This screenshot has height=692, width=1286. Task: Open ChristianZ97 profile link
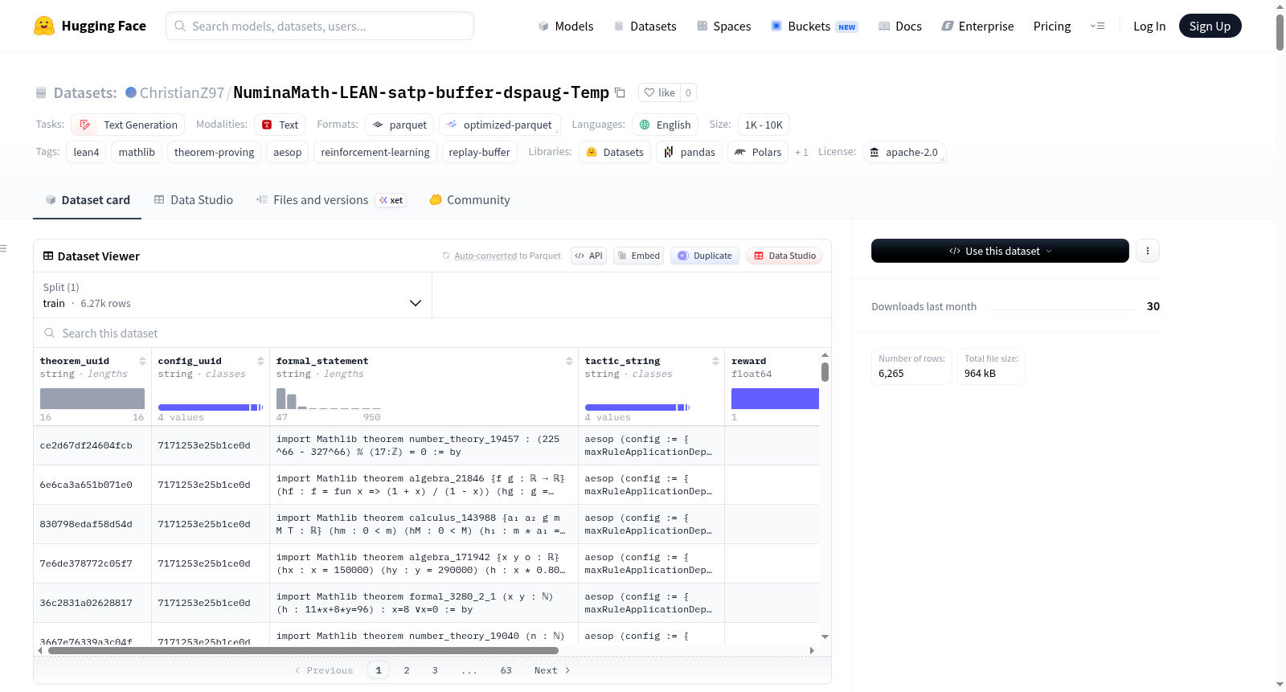pos(182,92)
